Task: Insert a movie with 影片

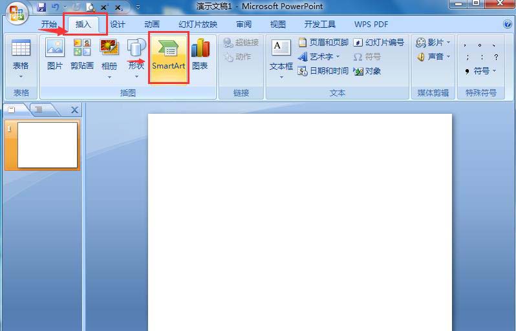Action: pyautogui.click(x=431, y=43)
